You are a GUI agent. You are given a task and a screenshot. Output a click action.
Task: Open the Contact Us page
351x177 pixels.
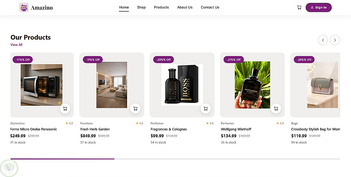point(210,7)
